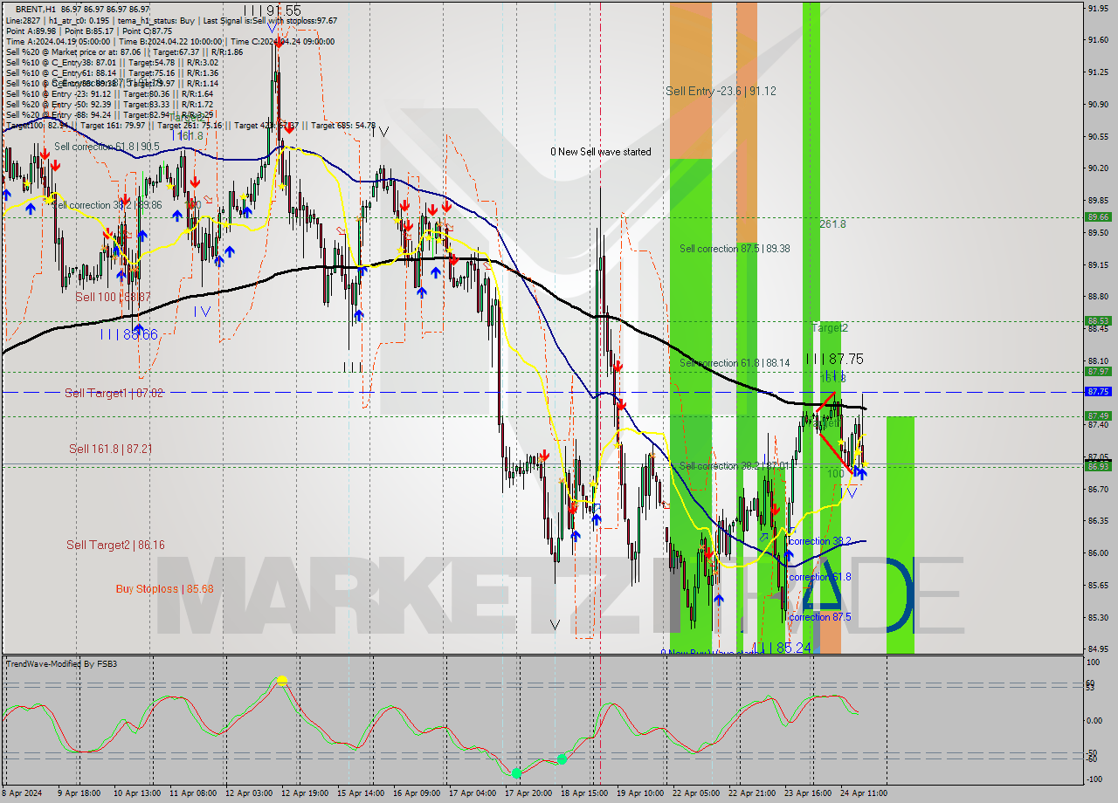1118x803 pixels.
Task: Click the '12 Apr 19:00' time label
Action: [x=304, y=793]
